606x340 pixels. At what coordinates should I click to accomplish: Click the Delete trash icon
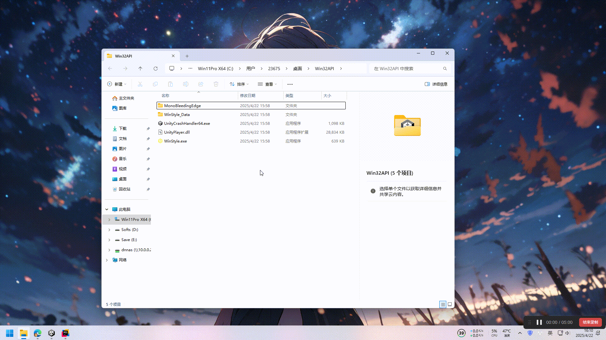click(216, 84)
